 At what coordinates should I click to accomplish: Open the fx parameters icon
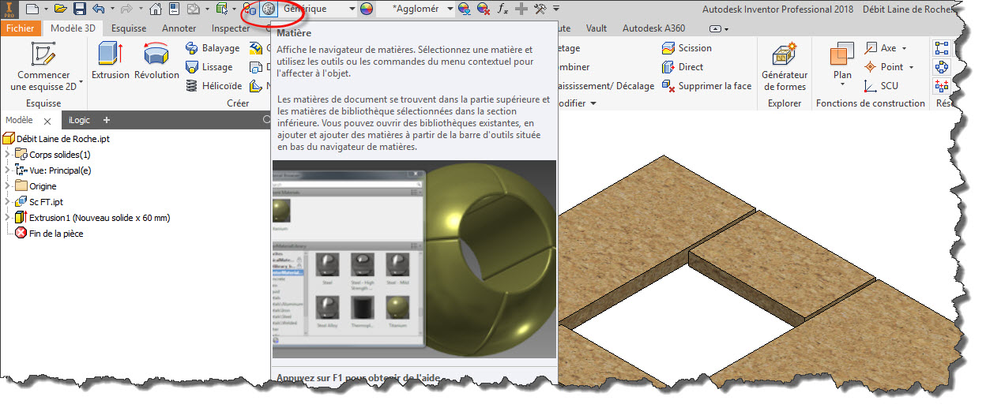(x=503, y=9)
